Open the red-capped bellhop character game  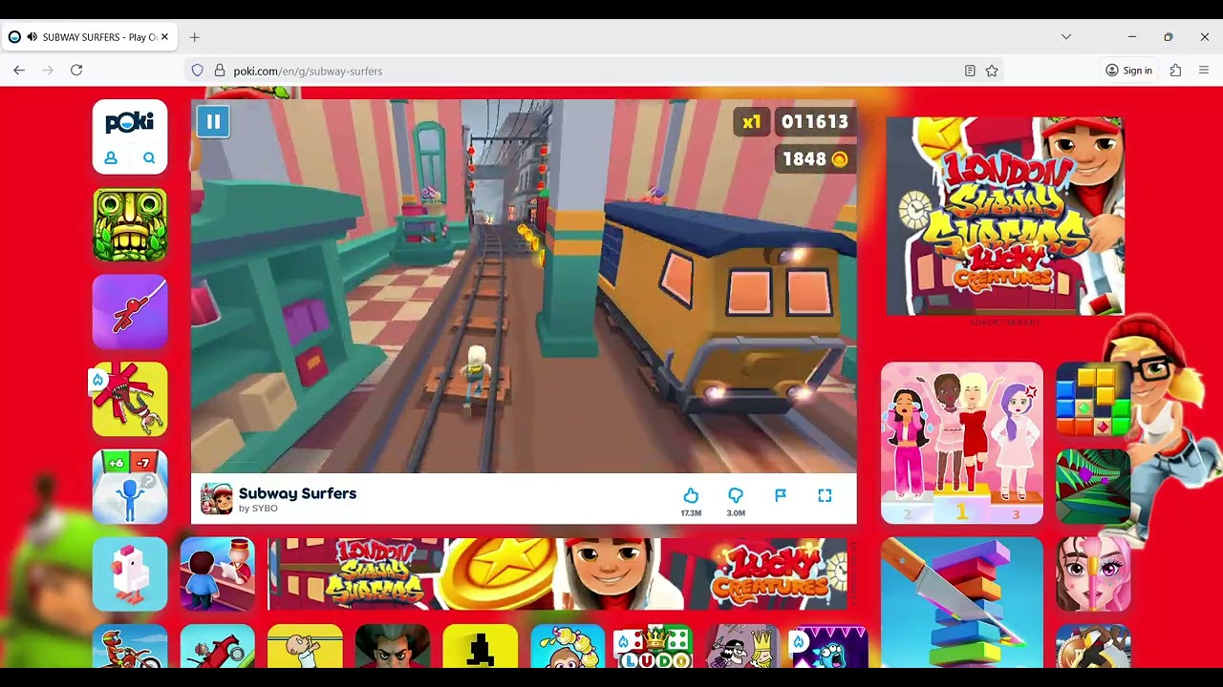218,574
